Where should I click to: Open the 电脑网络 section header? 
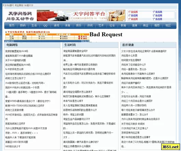coord(12,45)
